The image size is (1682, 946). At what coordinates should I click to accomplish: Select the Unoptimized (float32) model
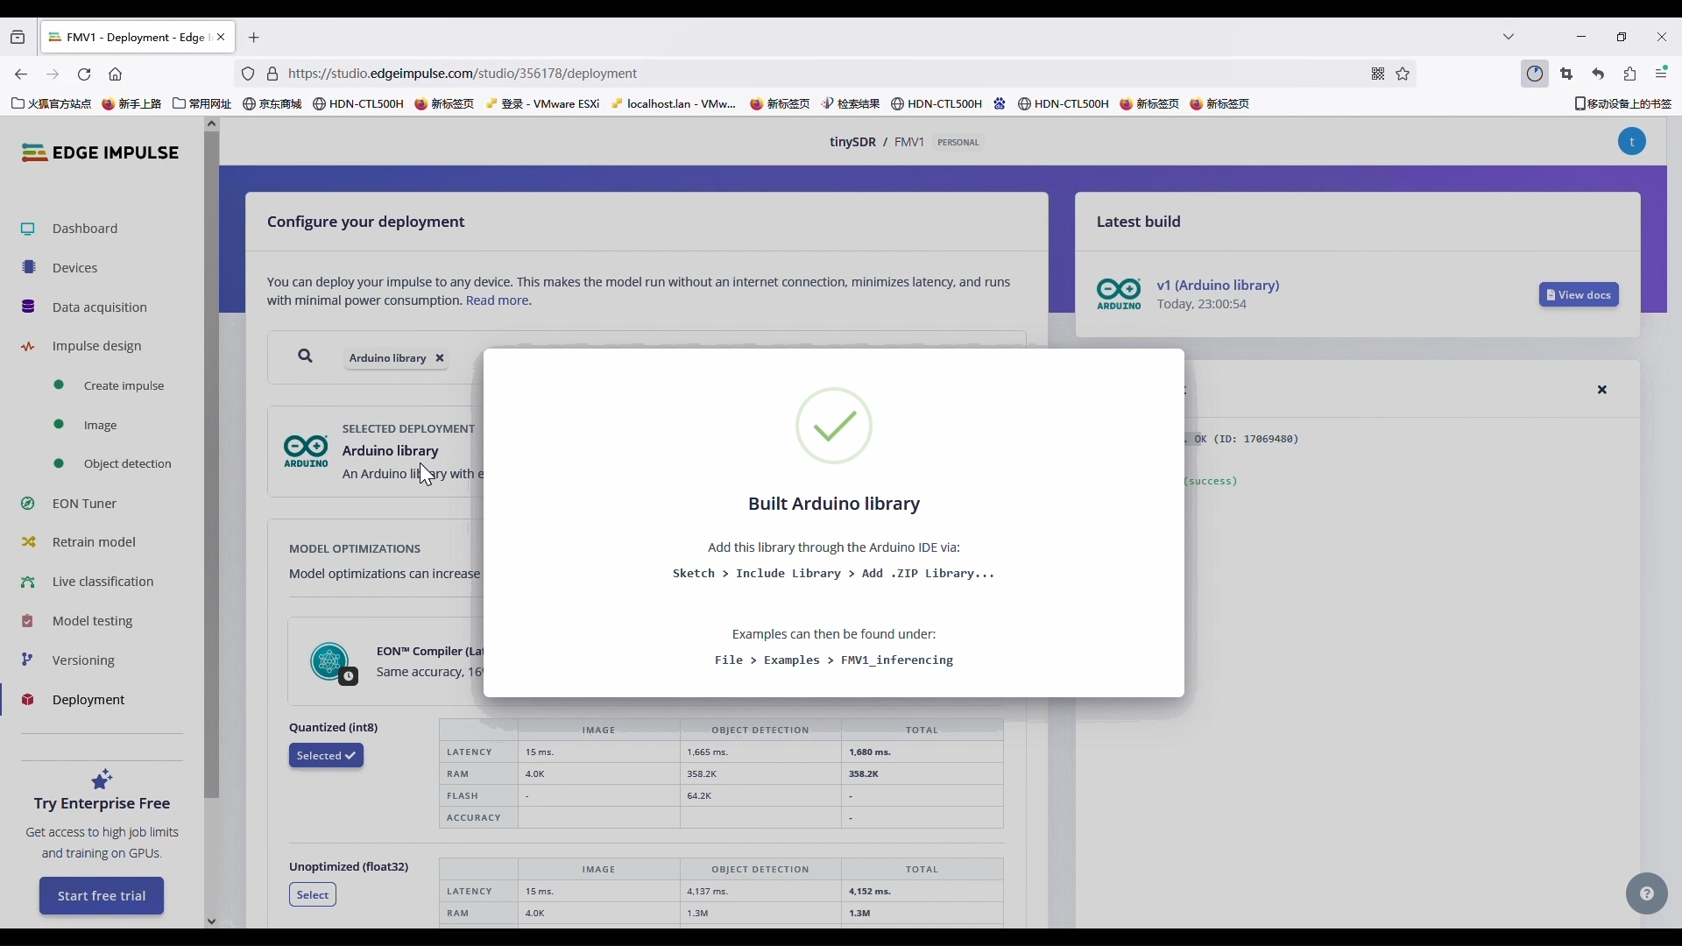point(313,895)
